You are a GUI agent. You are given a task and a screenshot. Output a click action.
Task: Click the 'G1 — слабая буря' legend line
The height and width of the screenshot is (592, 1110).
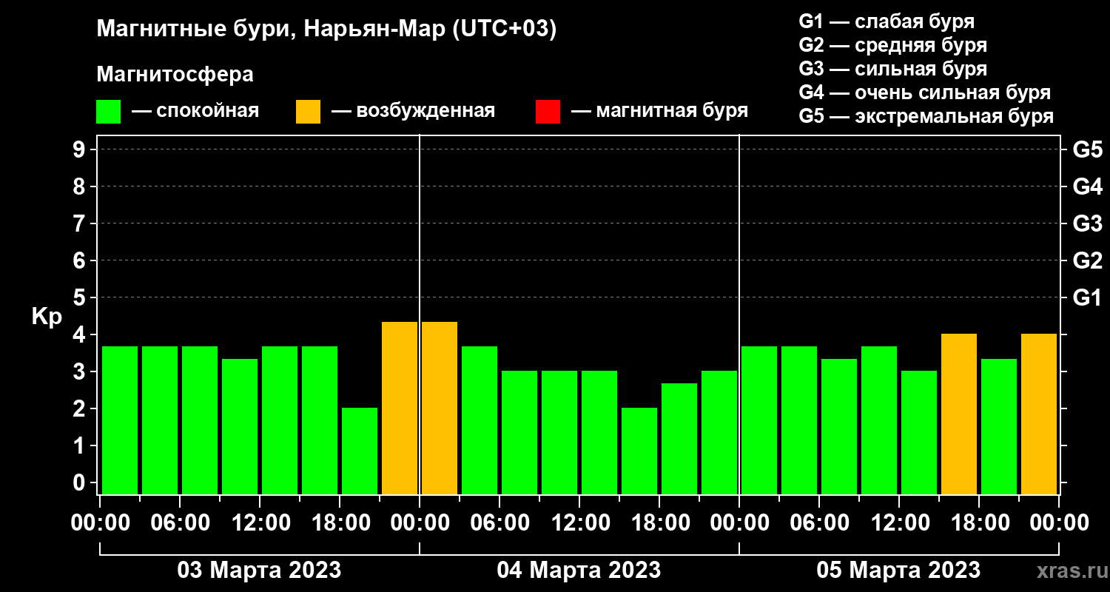click(x=887, y=21)
